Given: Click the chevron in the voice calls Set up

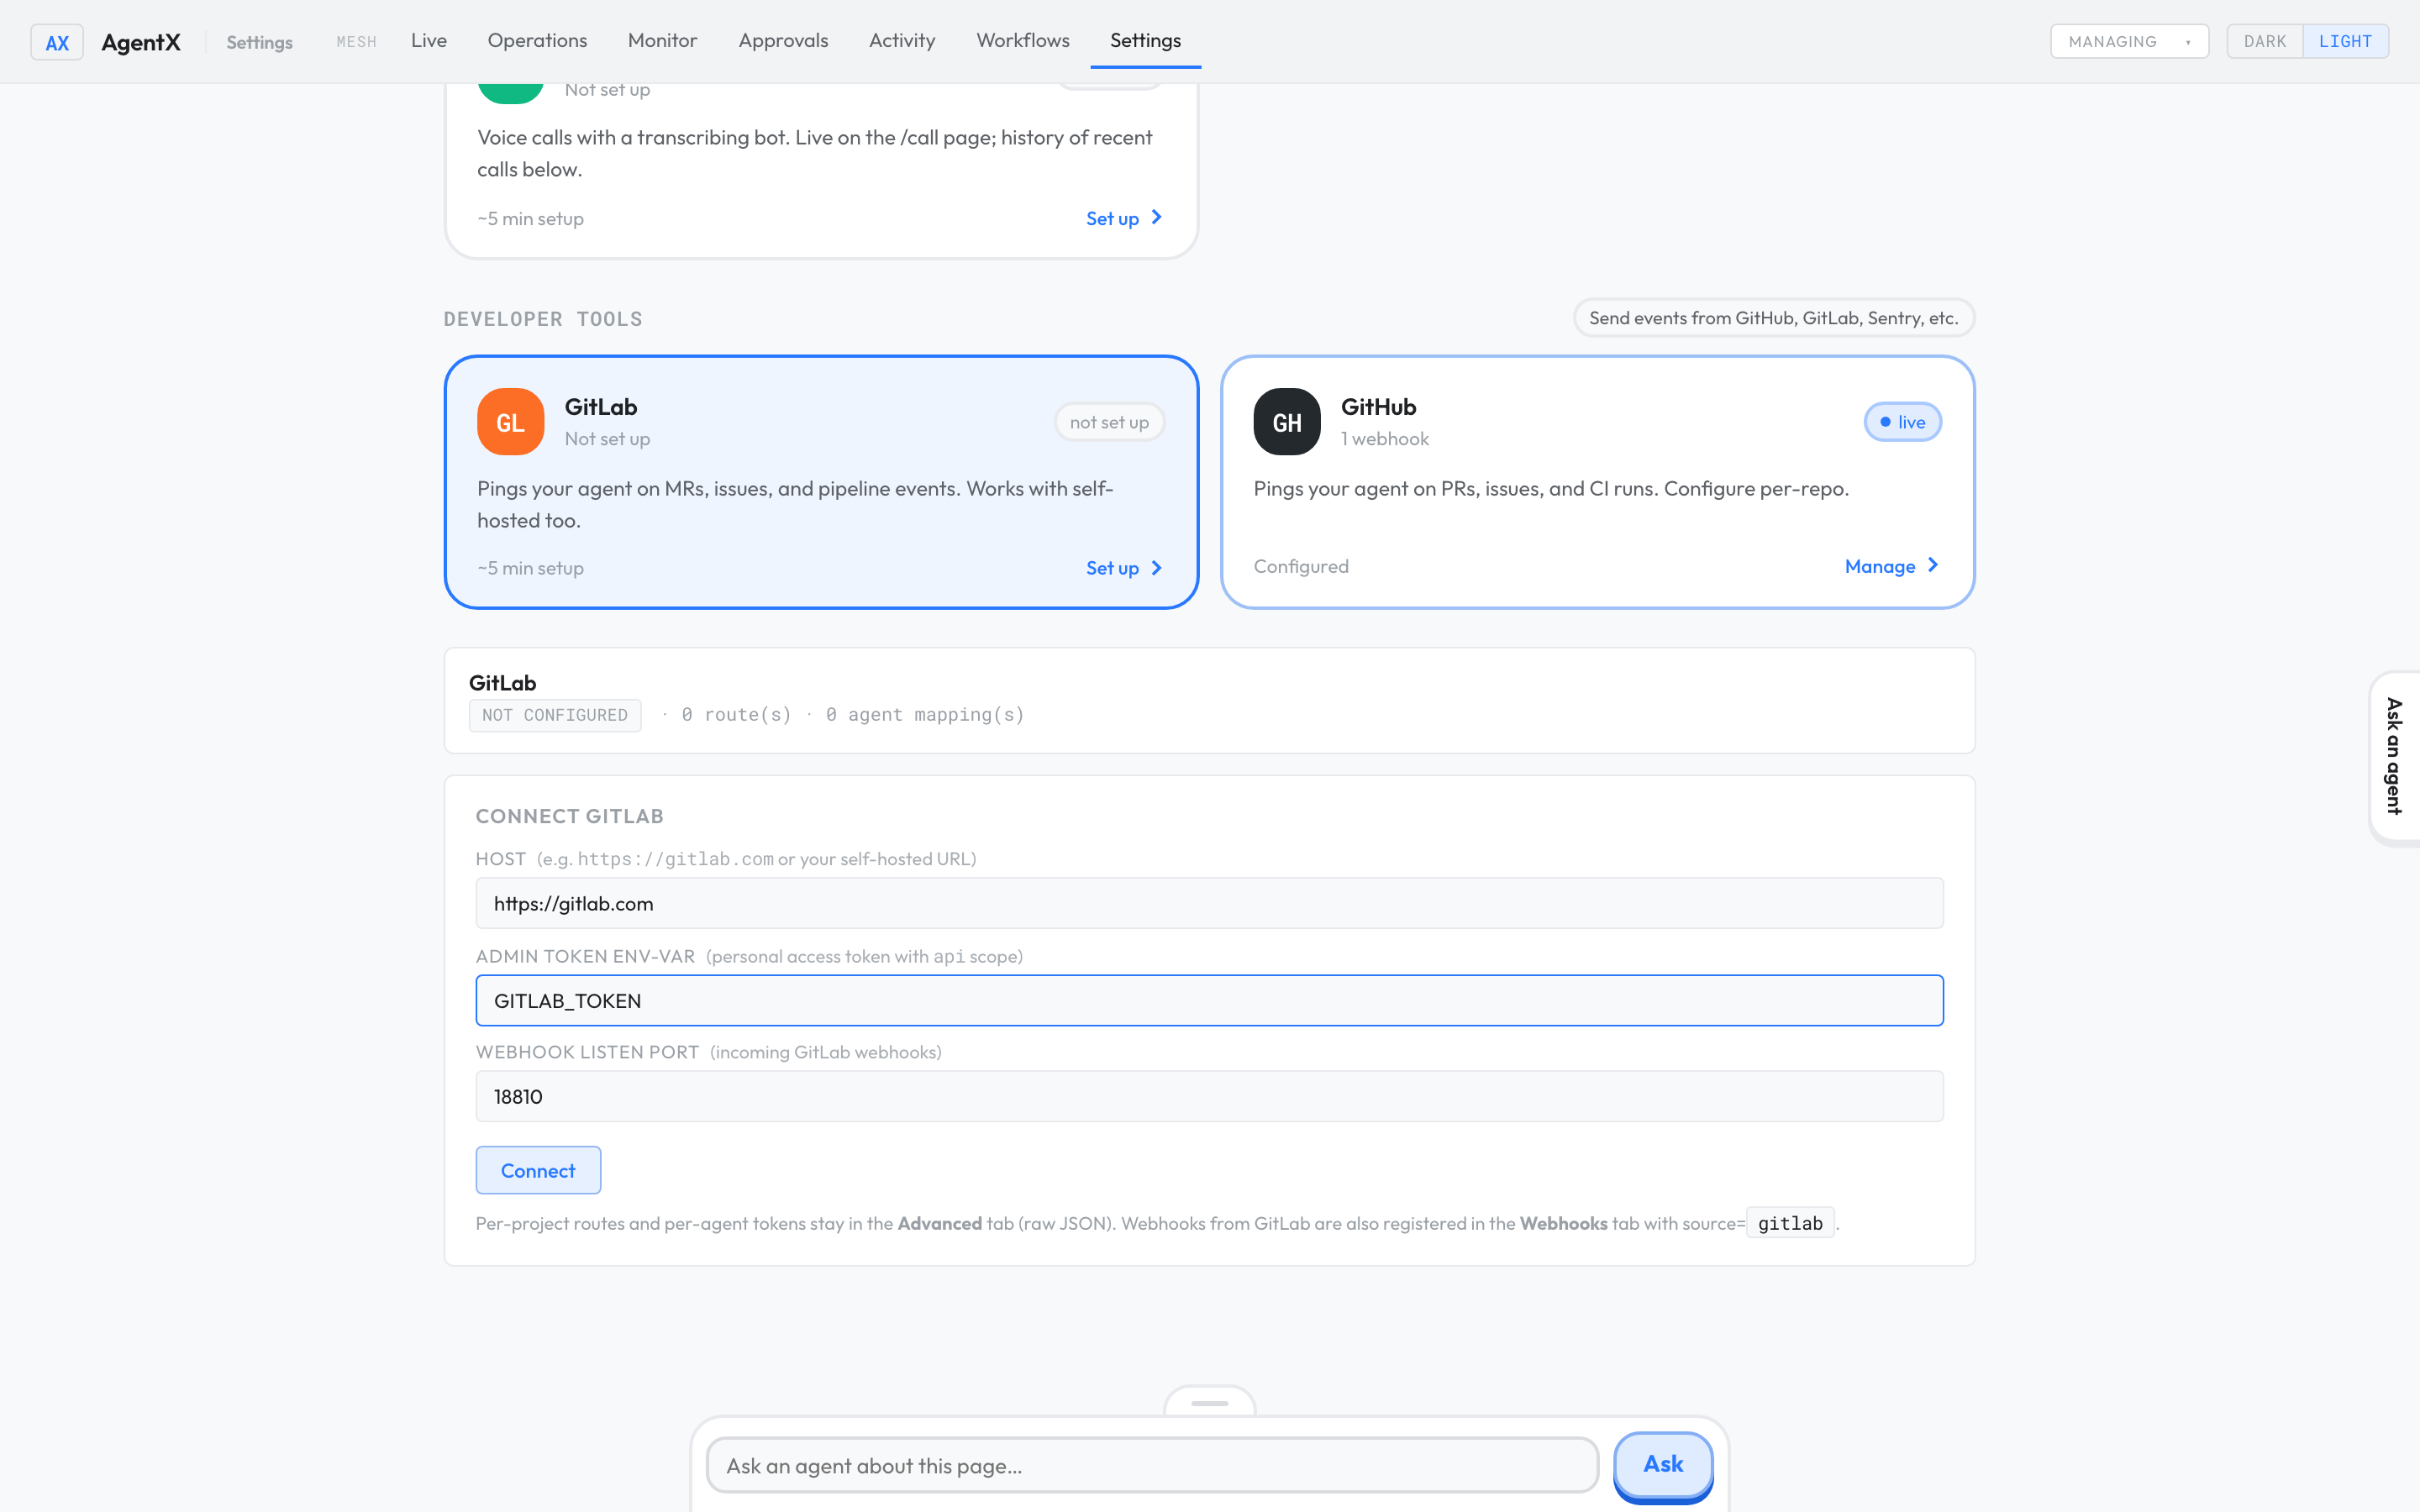Looking at the screenshot, I should click(1156, 217).
